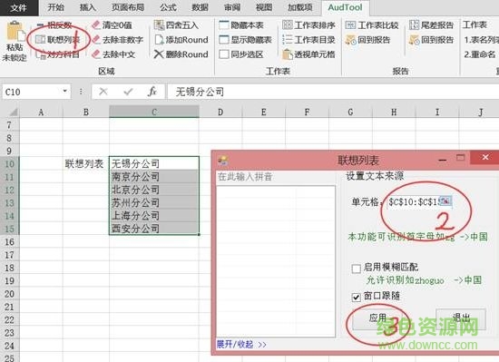Click 清空0值 eraser icon
This screenshot has width=499, height=362.
96,25
